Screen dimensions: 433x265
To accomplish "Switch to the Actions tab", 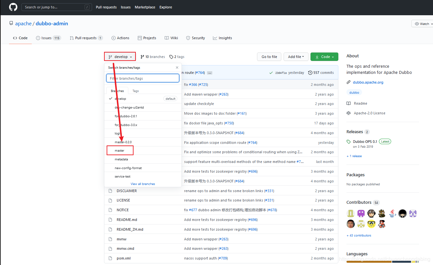I will (x=120, y=38).
